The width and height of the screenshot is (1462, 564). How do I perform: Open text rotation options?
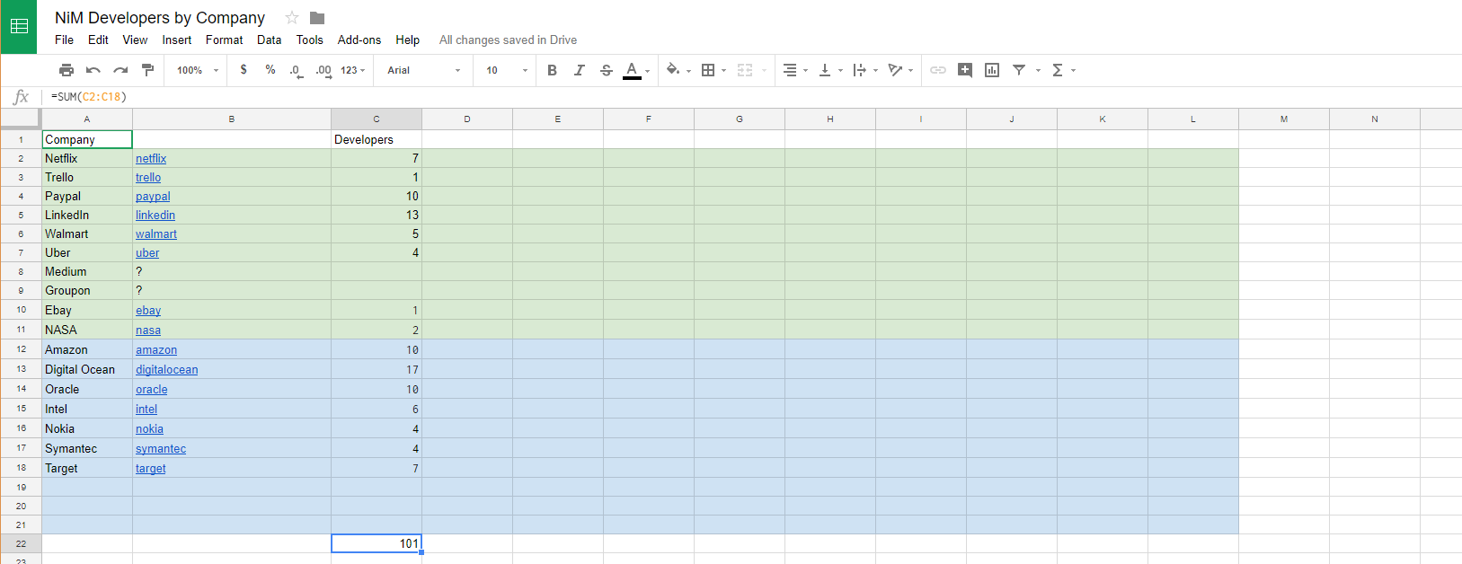click(x=900, y=70)
